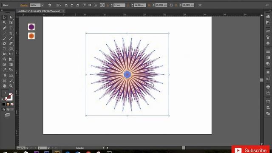The width and height of the screenshot is (272, 153).
Task: Click Recolor Artwork globe icon in control bar
Action: (x=49, y=5)
